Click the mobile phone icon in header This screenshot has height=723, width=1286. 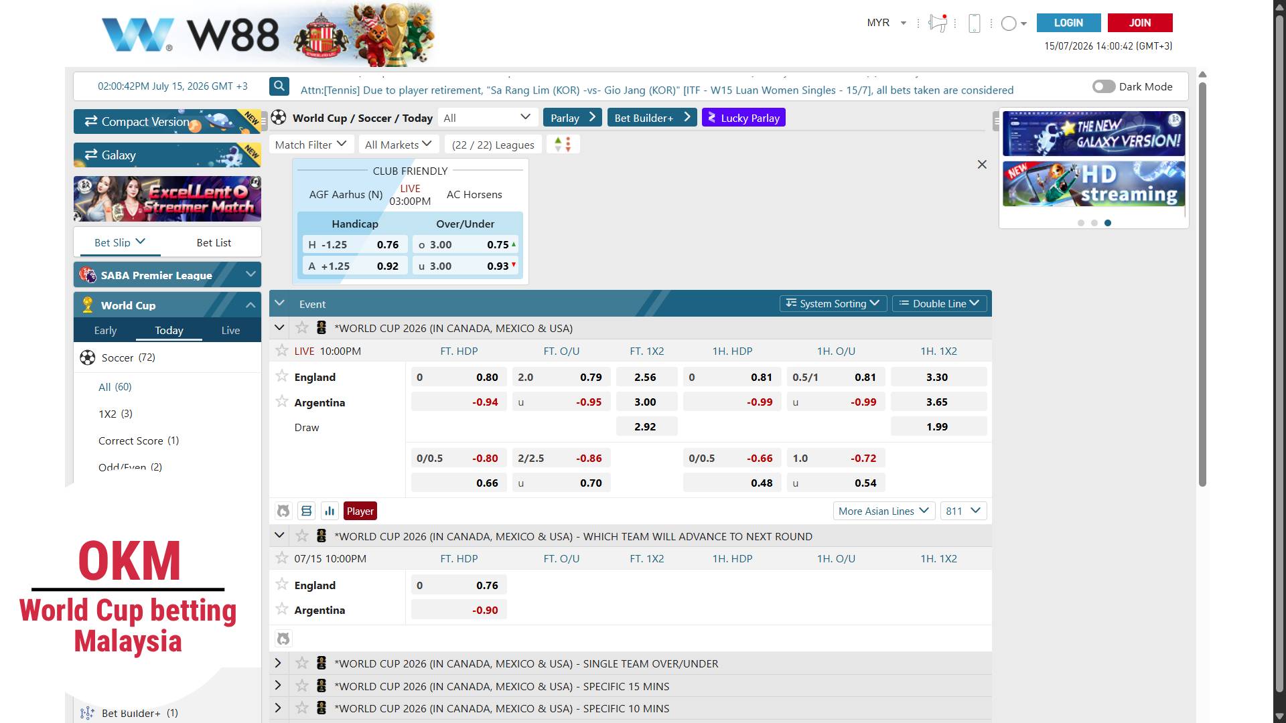point(975,23)
